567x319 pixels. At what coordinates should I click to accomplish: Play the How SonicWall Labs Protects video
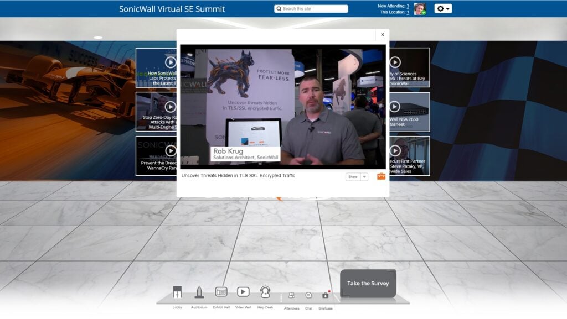tap(171, 62)
